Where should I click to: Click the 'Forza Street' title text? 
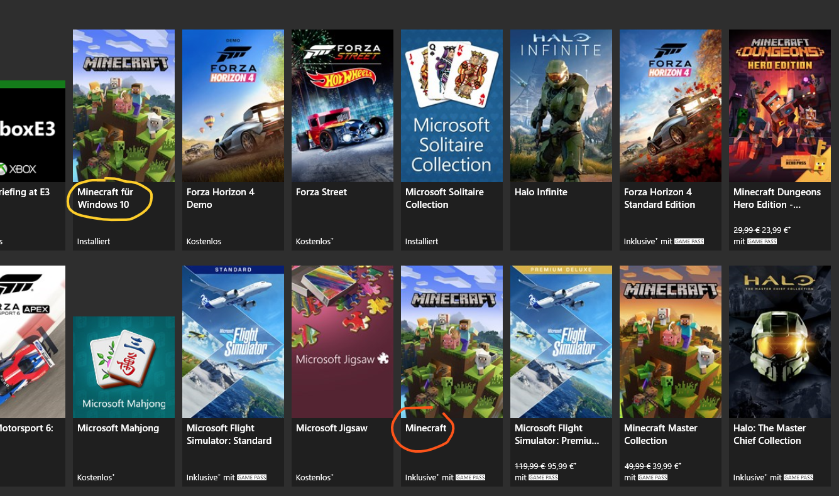click(321, 192)
